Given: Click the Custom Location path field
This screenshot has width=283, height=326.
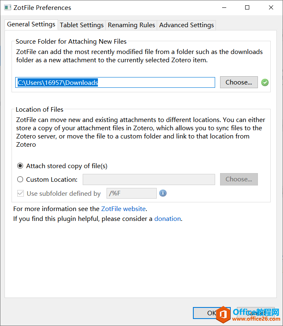Looking at the screenshot, I should 149,179.
